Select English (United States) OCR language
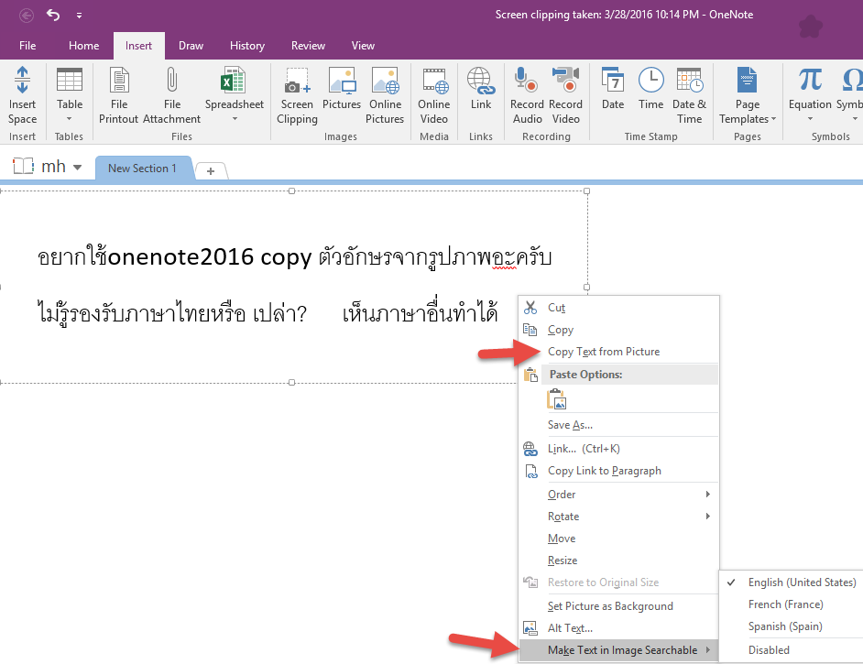This screenshot has width=863, height=664. tap(791, 582)
